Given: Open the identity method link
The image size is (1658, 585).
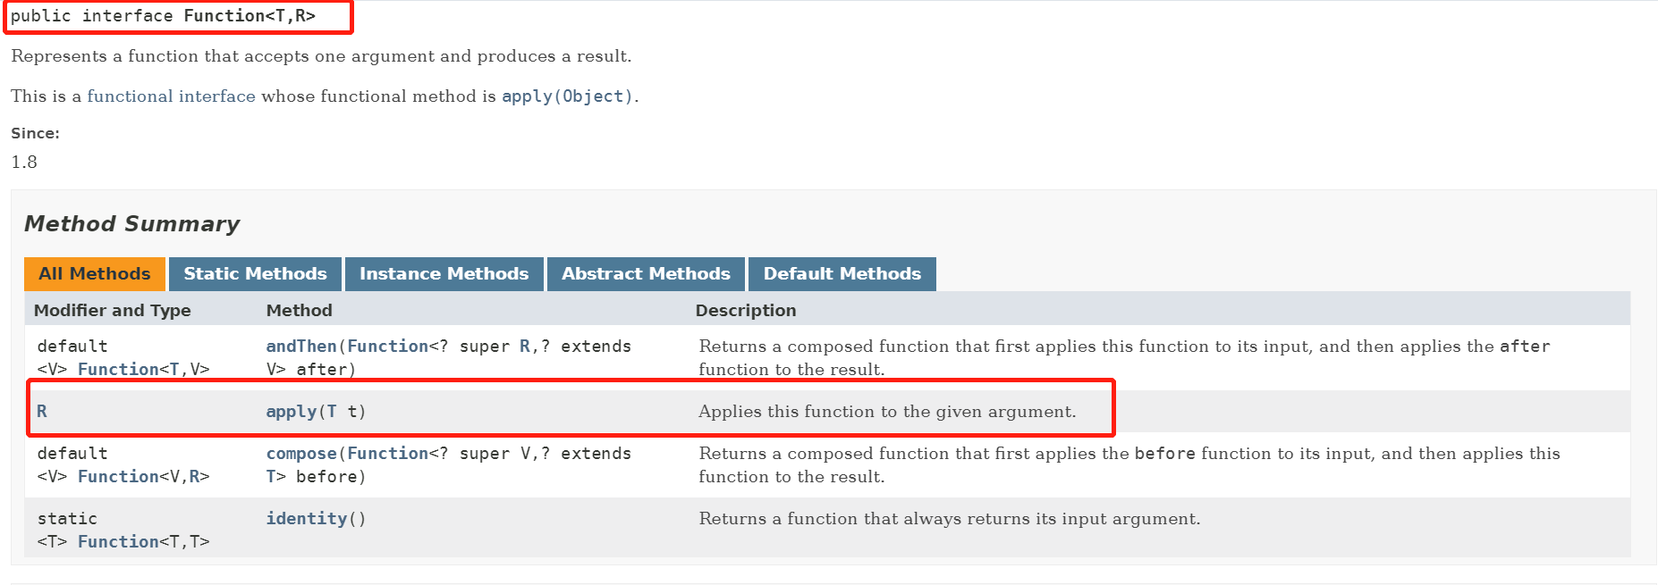Looking at the screenshot, I should click(x=306, y=519).
